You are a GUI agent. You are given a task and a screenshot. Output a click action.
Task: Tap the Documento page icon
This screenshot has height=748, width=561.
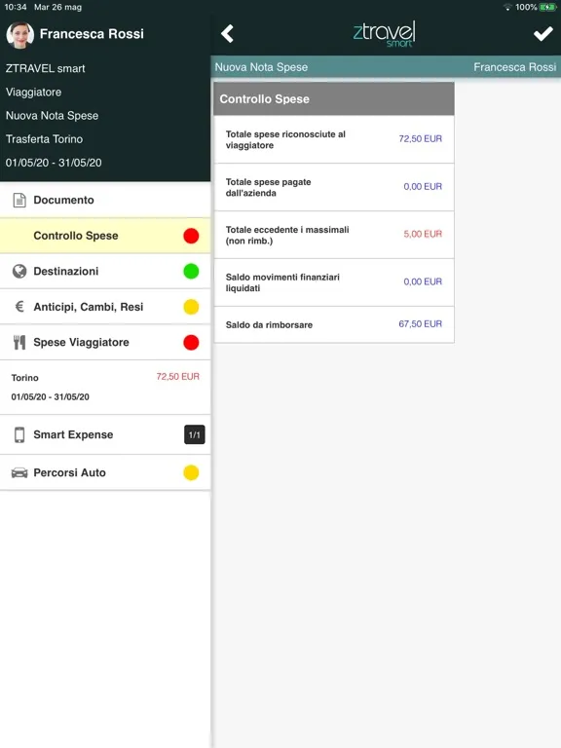click(19, 200)
